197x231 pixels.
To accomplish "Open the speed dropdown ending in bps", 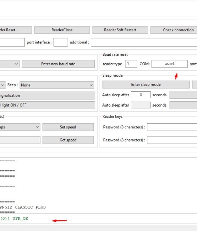I will (x=20, y=127).
